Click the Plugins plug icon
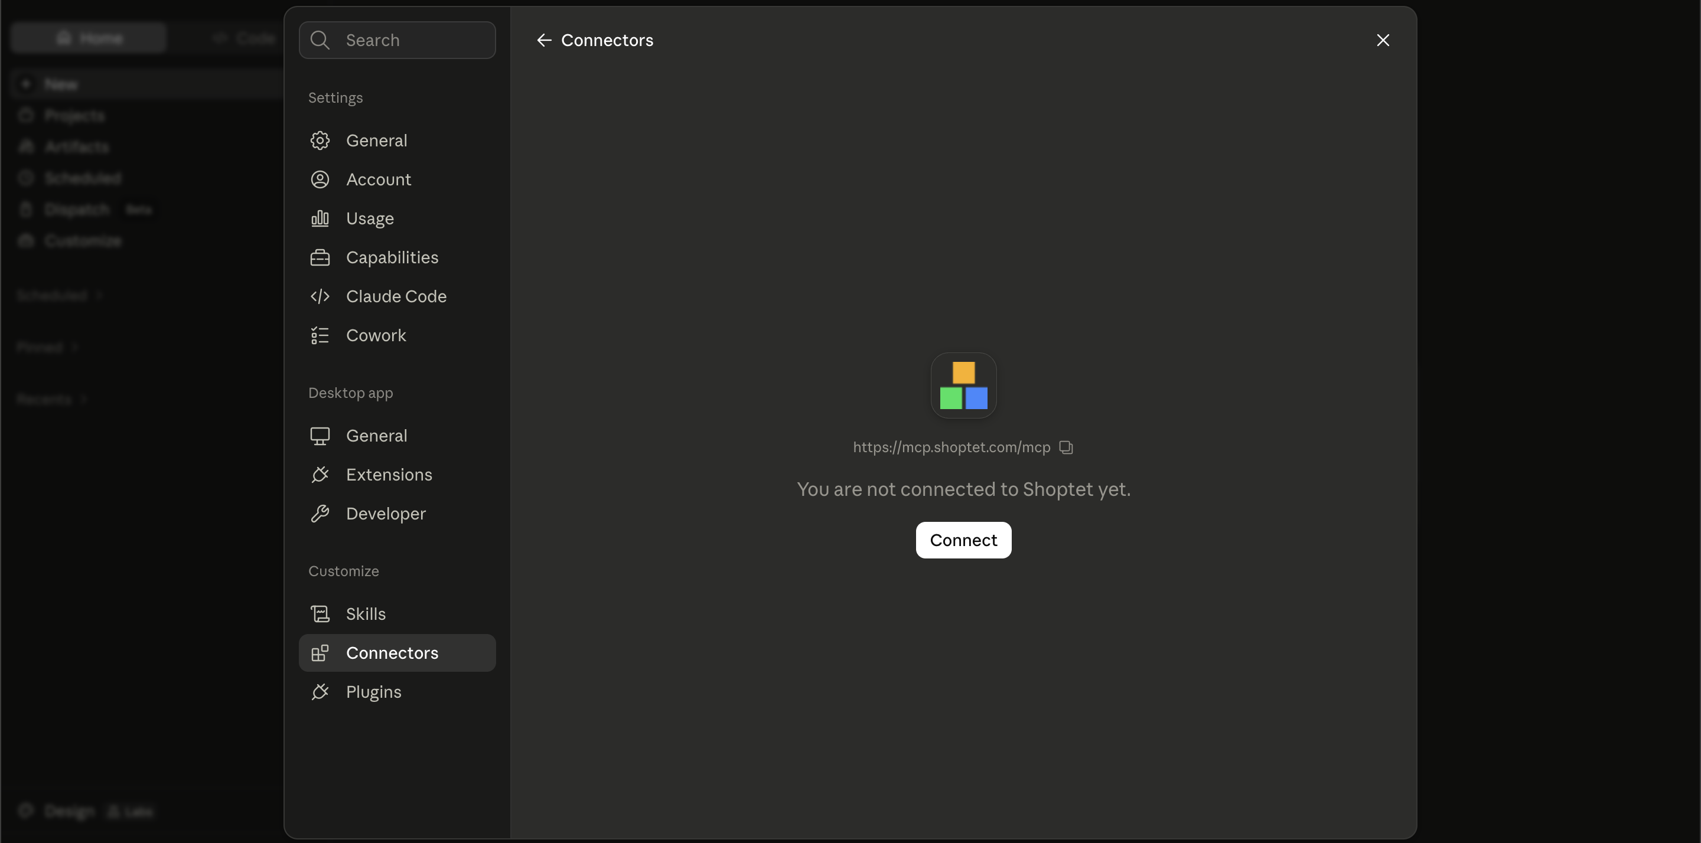Viewport: 1701px width, 843px height. click(x=320, y=692)
